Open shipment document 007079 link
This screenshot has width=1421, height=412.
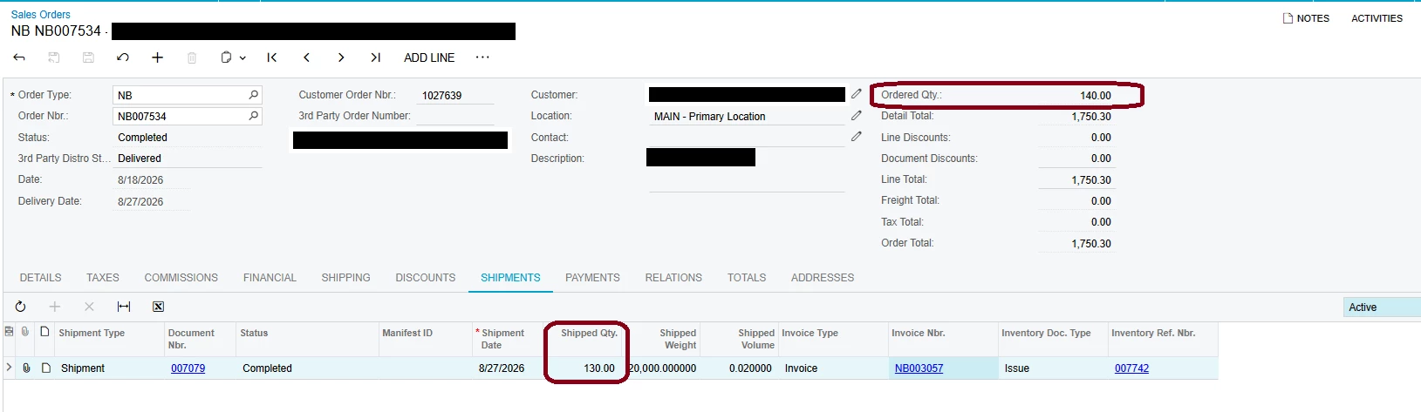click(188, 368)
